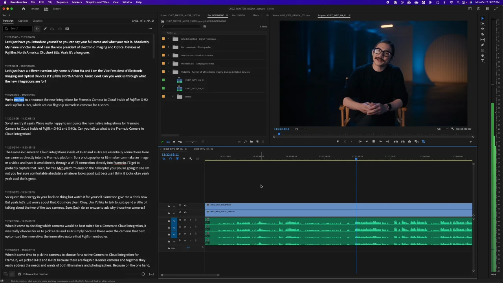Click the Create Captions CC icon
This screenshot has height=283, width=503.
pyautogui.click(x=67, y=29)
